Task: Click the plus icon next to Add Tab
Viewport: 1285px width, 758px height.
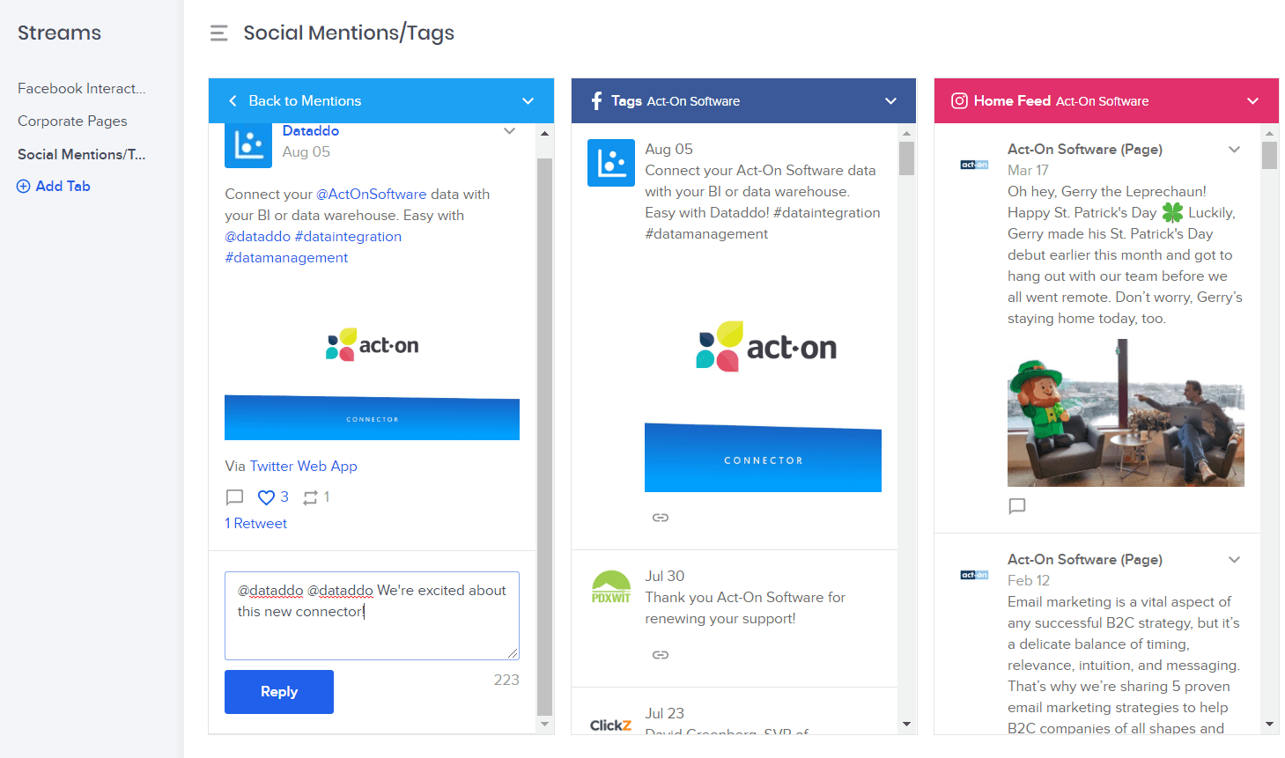Action: click(x=24, y=187)
